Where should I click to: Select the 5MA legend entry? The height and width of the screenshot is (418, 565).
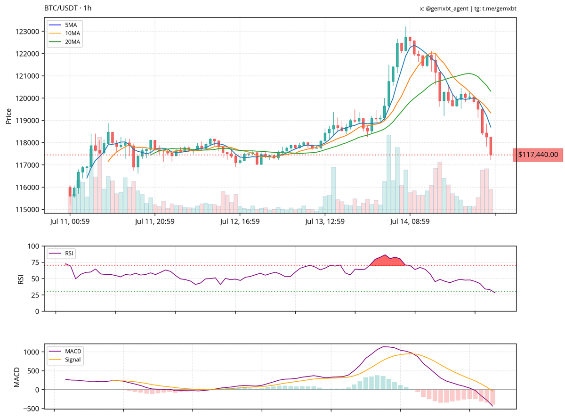pos(64,24)
